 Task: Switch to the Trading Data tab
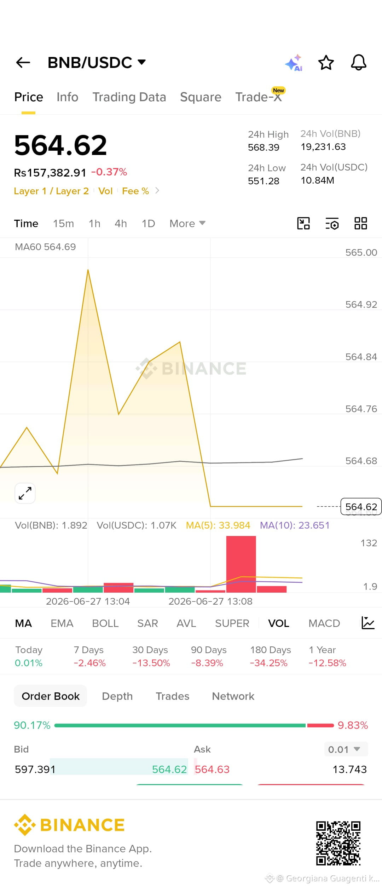[129, 97]
